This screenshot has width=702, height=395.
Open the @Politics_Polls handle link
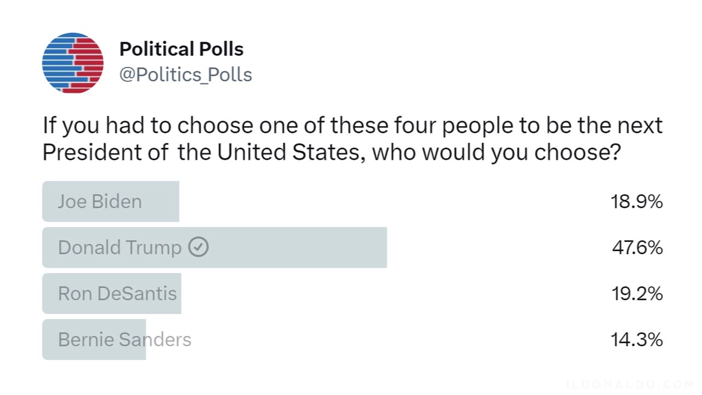[x=185, y=75]
